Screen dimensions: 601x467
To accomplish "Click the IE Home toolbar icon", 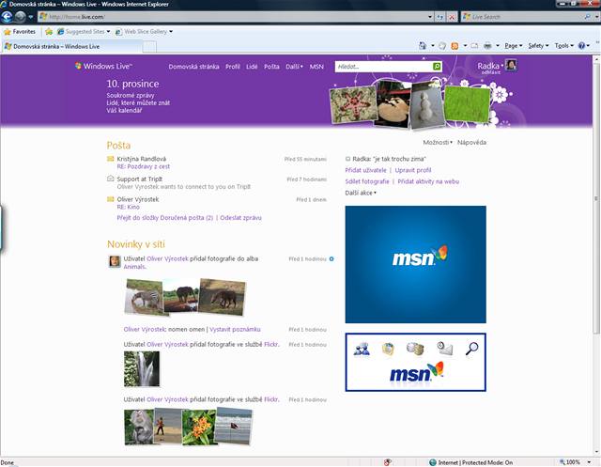I will (x=421, y=45).
